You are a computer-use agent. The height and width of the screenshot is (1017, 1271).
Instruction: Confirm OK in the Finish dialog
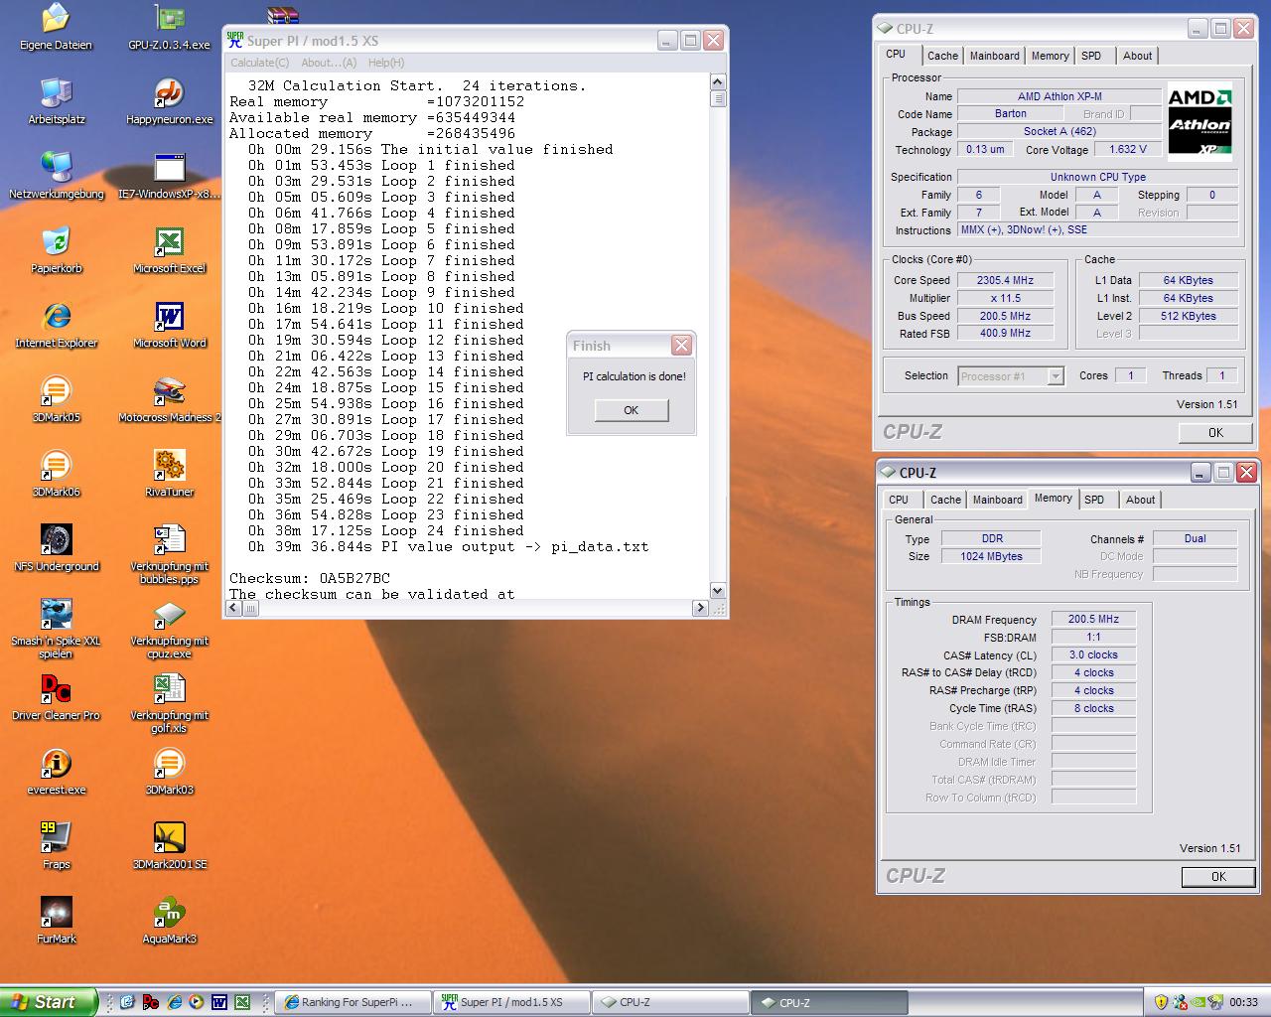pos(632,410)
